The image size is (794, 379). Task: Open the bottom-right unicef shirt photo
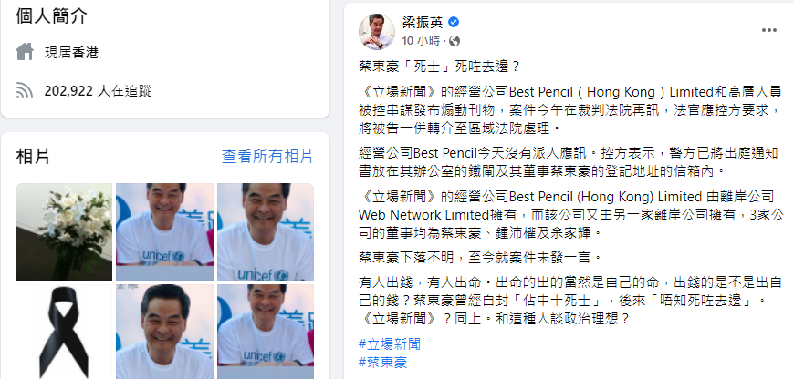[x=266, y=332]
